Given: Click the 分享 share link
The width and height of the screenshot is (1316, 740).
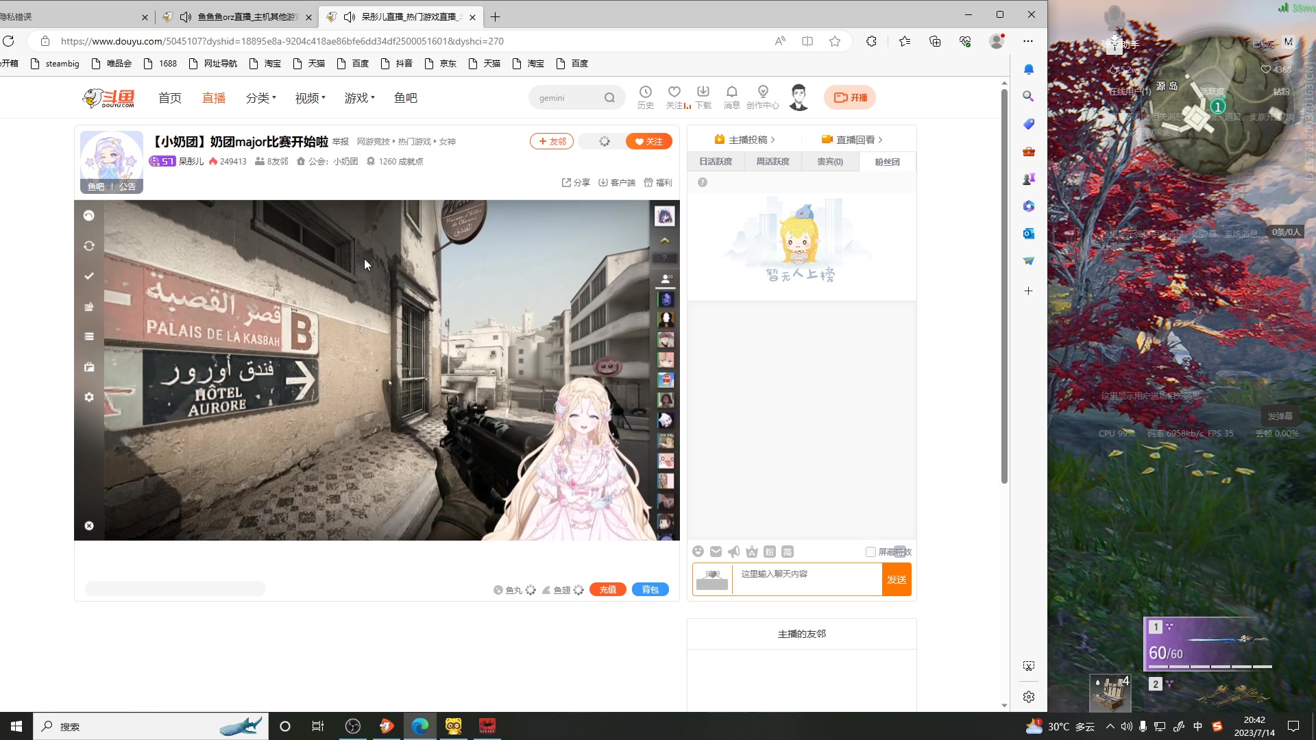Looking at the screenshot, I should (x=576, y=182).
